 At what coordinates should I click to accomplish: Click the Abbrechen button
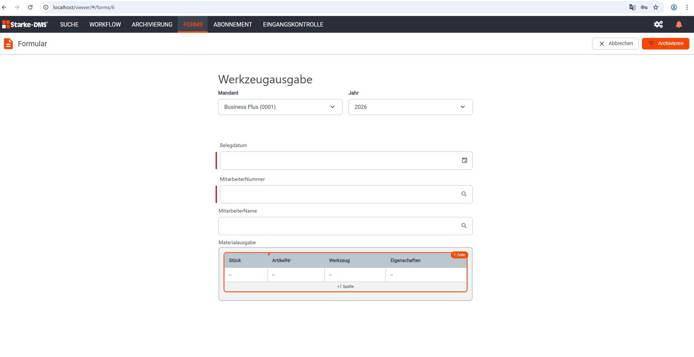[615, 44]
